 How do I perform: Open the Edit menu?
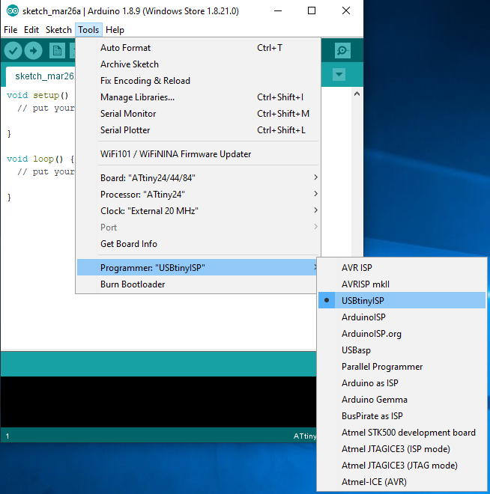pos(31,30)
